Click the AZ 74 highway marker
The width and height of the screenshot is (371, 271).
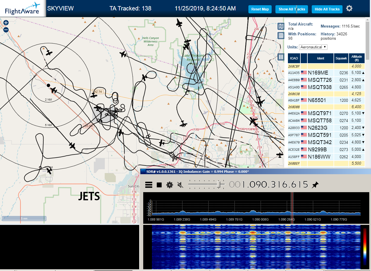click(x=98, y=92)
